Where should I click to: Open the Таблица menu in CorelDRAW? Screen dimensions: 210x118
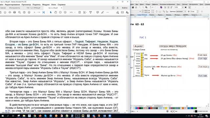coord(185,4)
